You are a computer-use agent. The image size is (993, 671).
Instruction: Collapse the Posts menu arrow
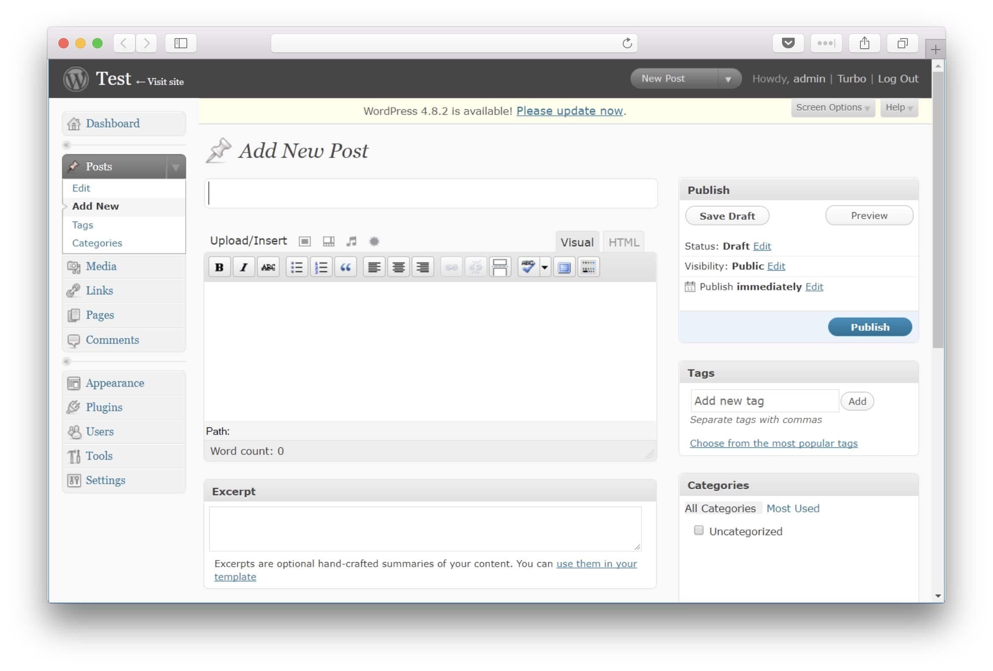176,167
